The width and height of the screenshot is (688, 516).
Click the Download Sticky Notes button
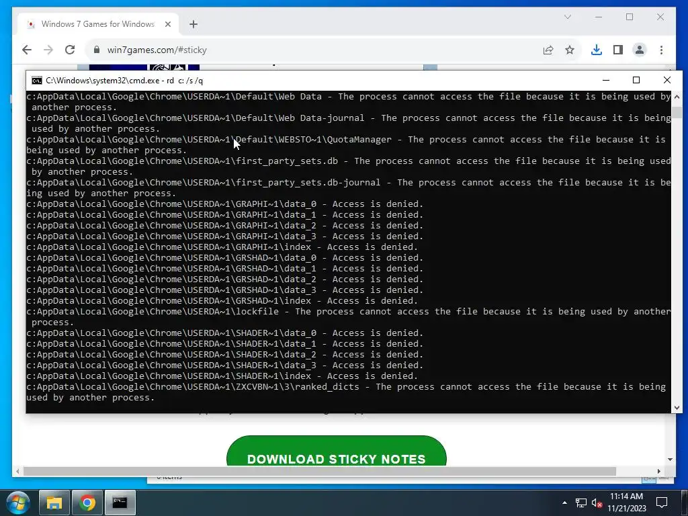pos(336,452)
